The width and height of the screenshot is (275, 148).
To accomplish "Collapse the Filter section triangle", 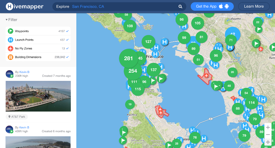I will (x=7, y=20).
